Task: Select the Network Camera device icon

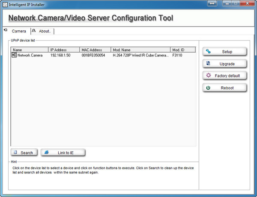Action: [x=14, y=55]
